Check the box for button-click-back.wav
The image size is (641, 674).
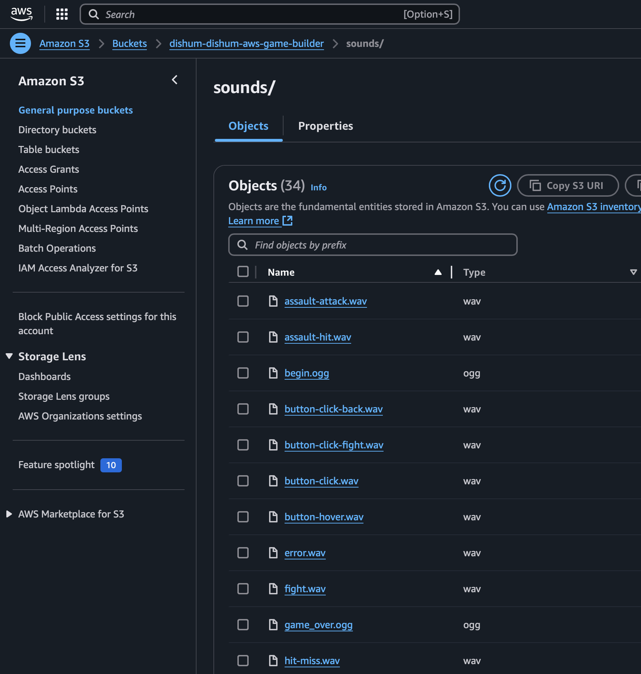click(x=243, y=409)
